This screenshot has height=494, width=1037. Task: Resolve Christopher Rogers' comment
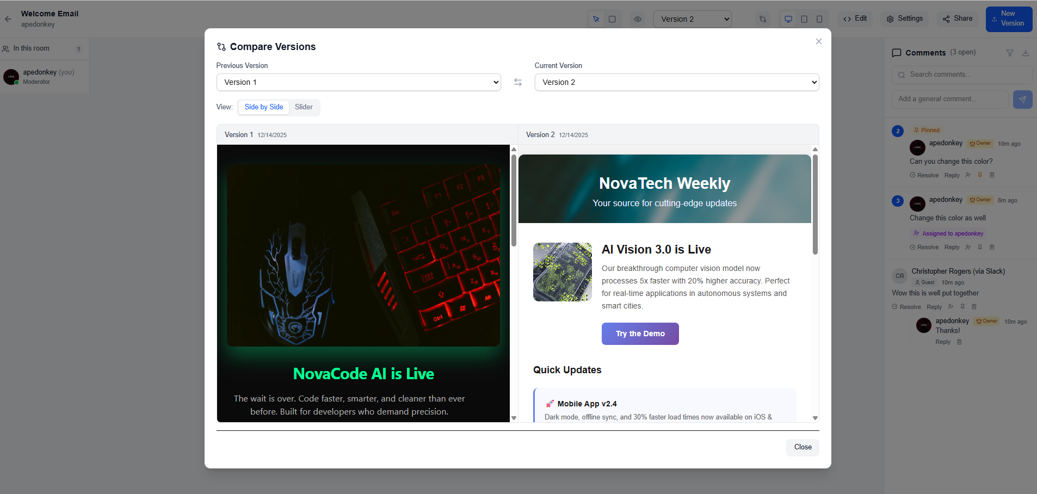[x=906, y=306]
